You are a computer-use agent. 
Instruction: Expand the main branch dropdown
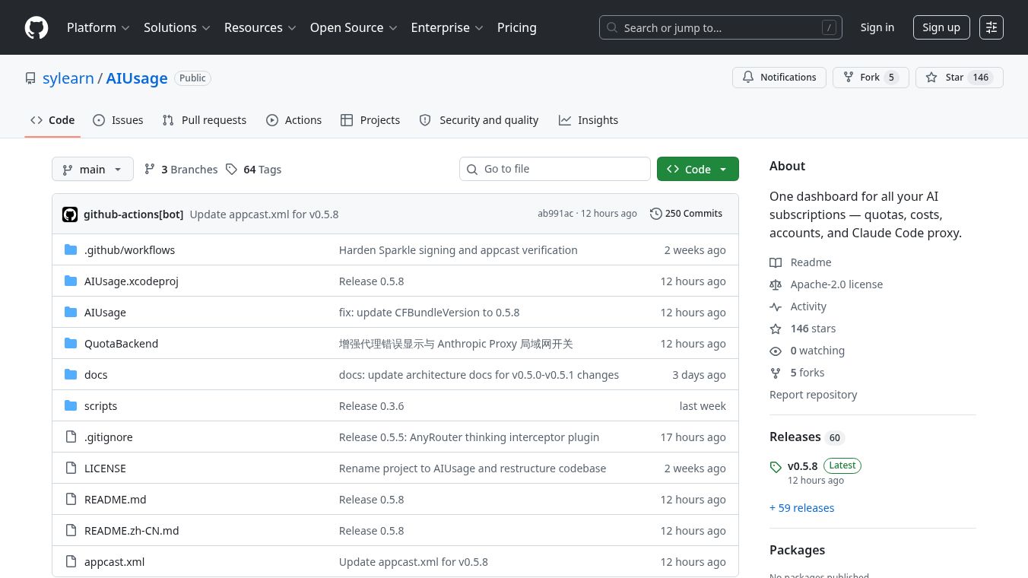click(93, 170)
